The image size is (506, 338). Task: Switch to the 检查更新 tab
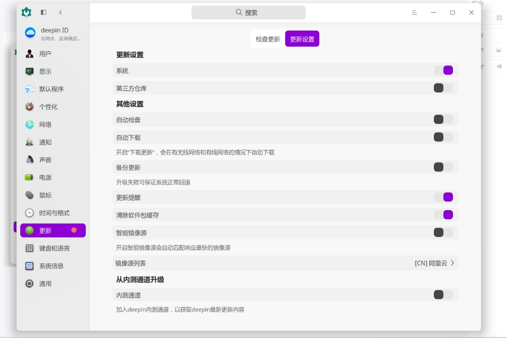click(268, 39)
